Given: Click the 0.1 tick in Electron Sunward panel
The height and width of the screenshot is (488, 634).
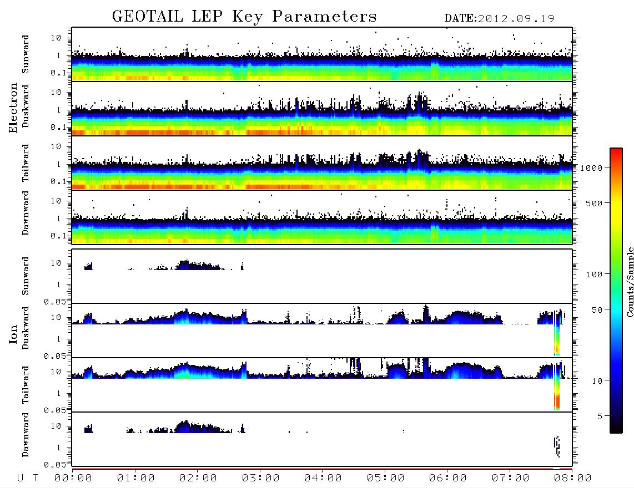Looking at the screenshot, I should point(58,73).
